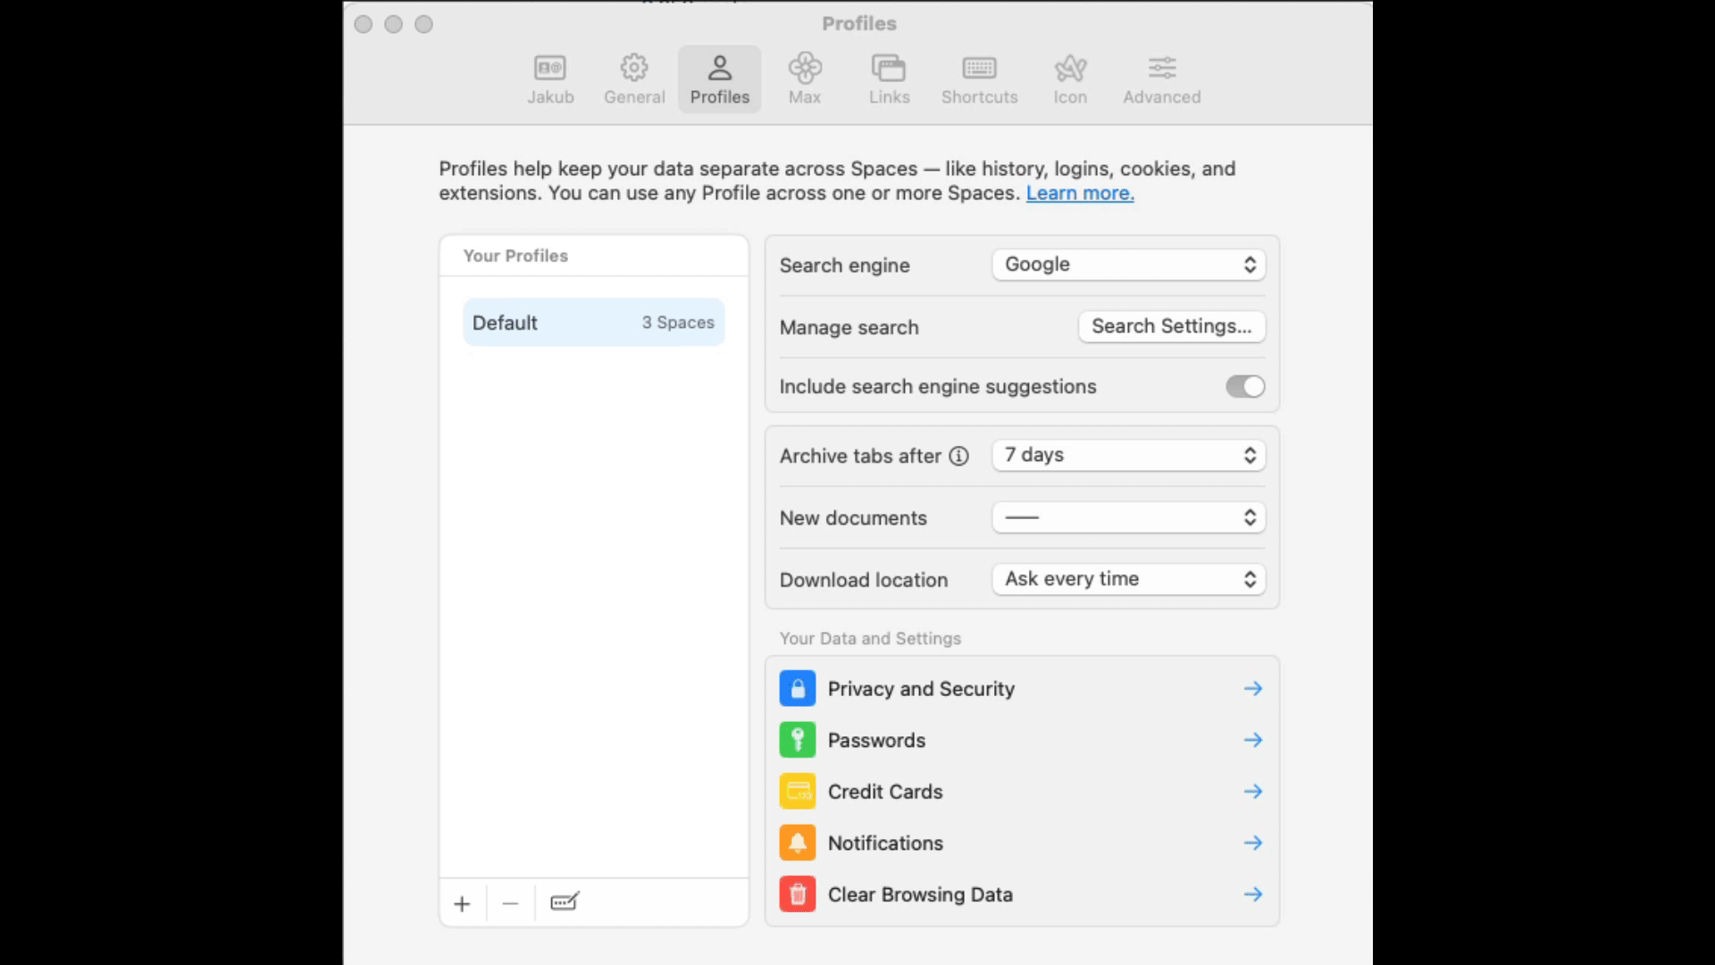1715x965 pixels.
Task: Switch to the Jakub account tab
Action: click(x=550, y=79)
